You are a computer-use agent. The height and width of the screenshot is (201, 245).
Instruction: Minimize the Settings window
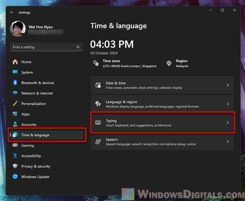pos(210,10)
